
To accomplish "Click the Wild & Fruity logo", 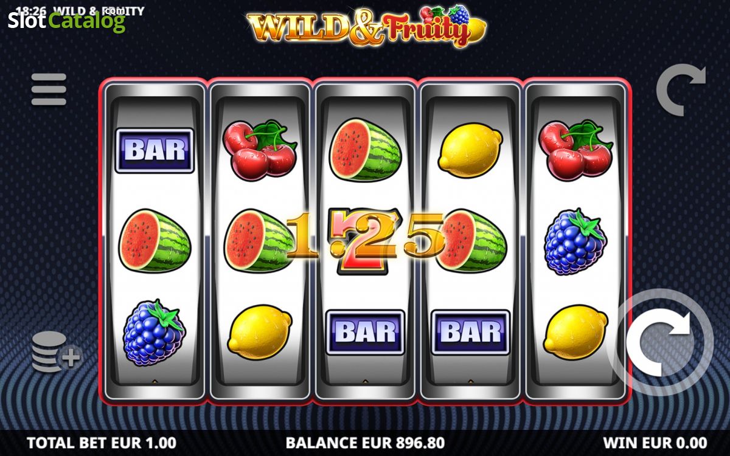I will pos(367,26).
